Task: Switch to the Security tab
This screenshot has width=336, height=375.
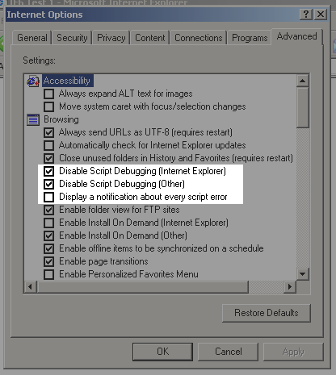Action: click(72, 38)
